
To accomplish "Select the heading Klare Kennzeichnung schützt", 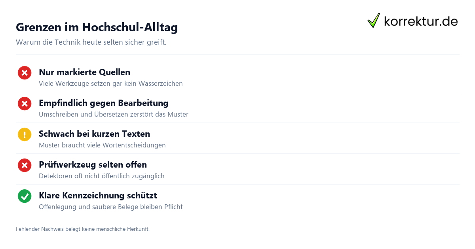I will coord(98,196).
